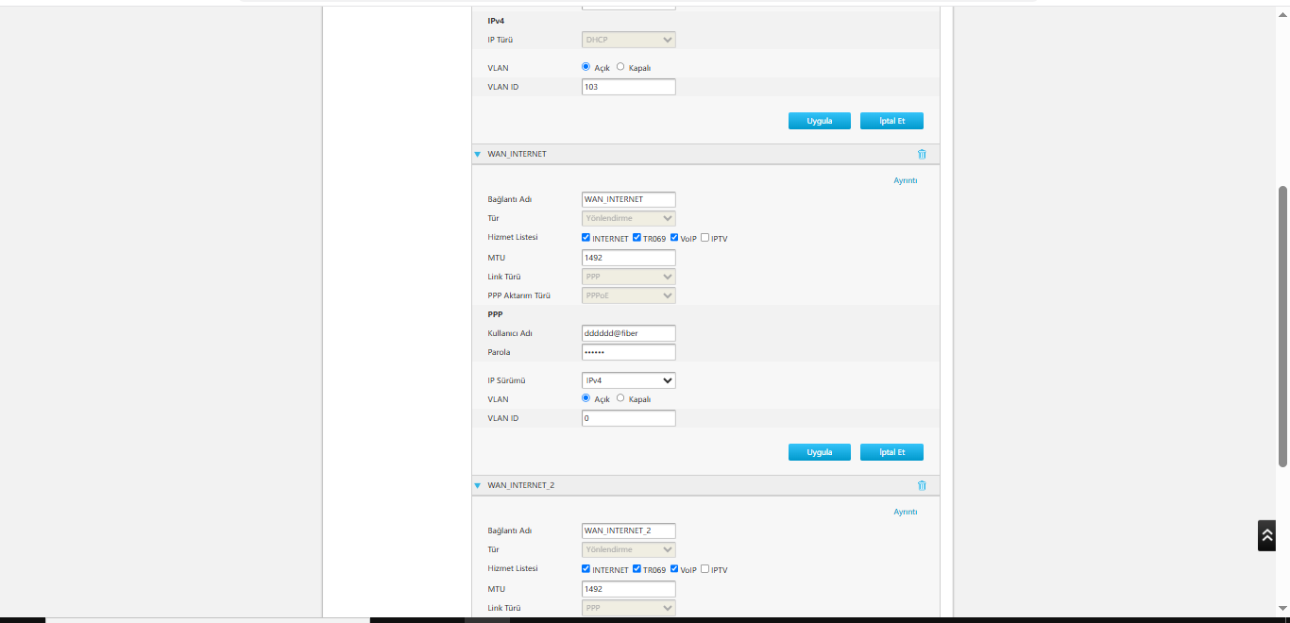Image resolution: width=1290 pixels, height=623 pixels.
Task: Click the IPv4 subsection heading
Action: [496, 20]
